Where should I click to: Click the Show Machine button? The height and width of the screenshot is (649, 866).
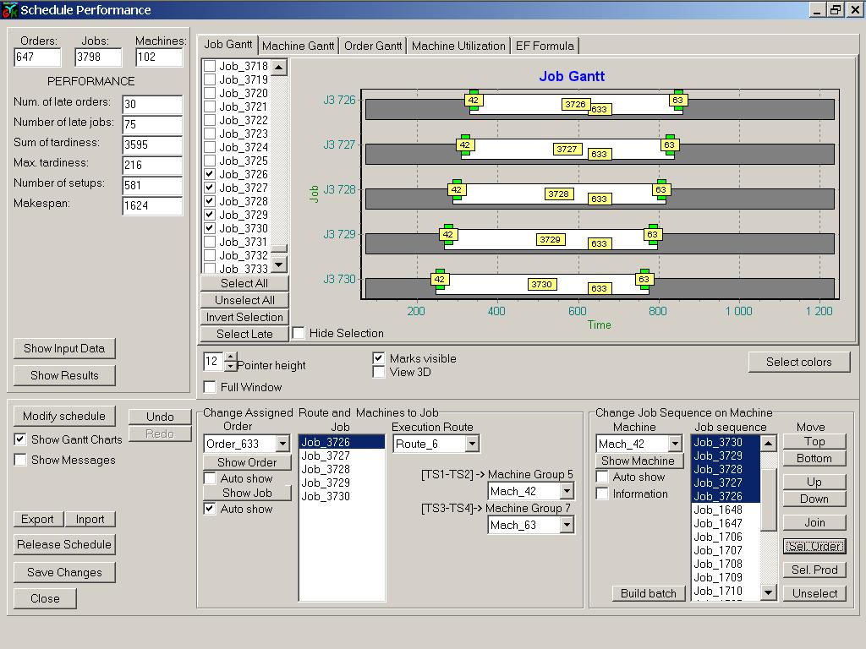(x=638, y=461)
